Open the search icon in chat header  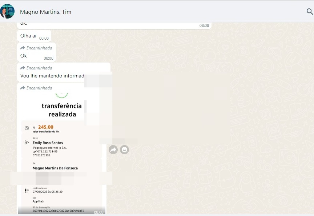[310, 11]
